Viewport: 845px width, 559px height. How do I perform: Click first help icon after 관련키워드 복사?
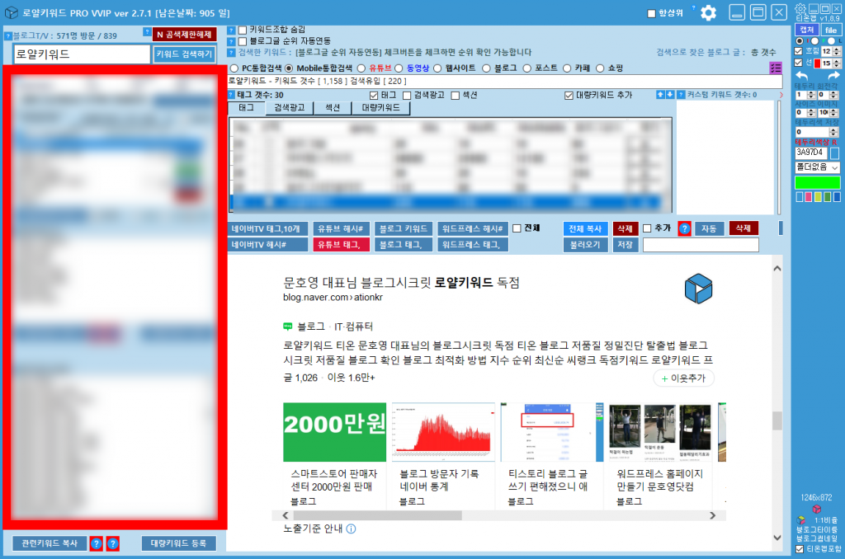[96, 543]
